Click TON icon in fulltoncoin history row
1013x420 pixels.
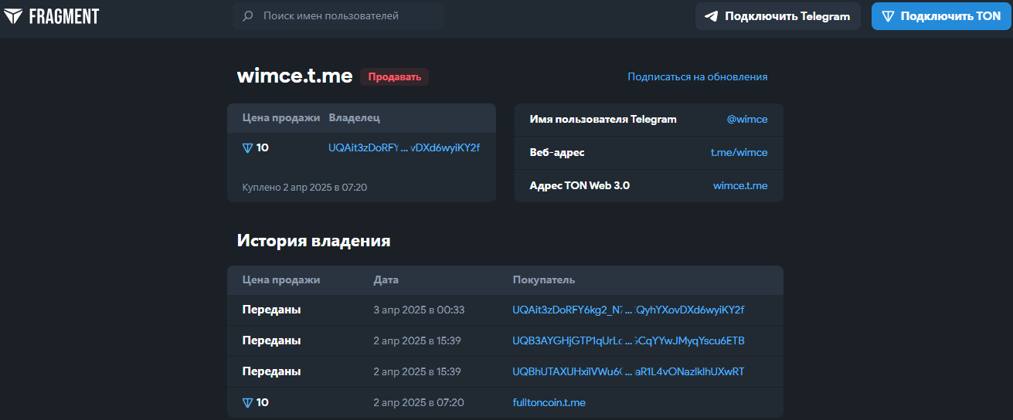pyautogui.click(x=247, y=402)
